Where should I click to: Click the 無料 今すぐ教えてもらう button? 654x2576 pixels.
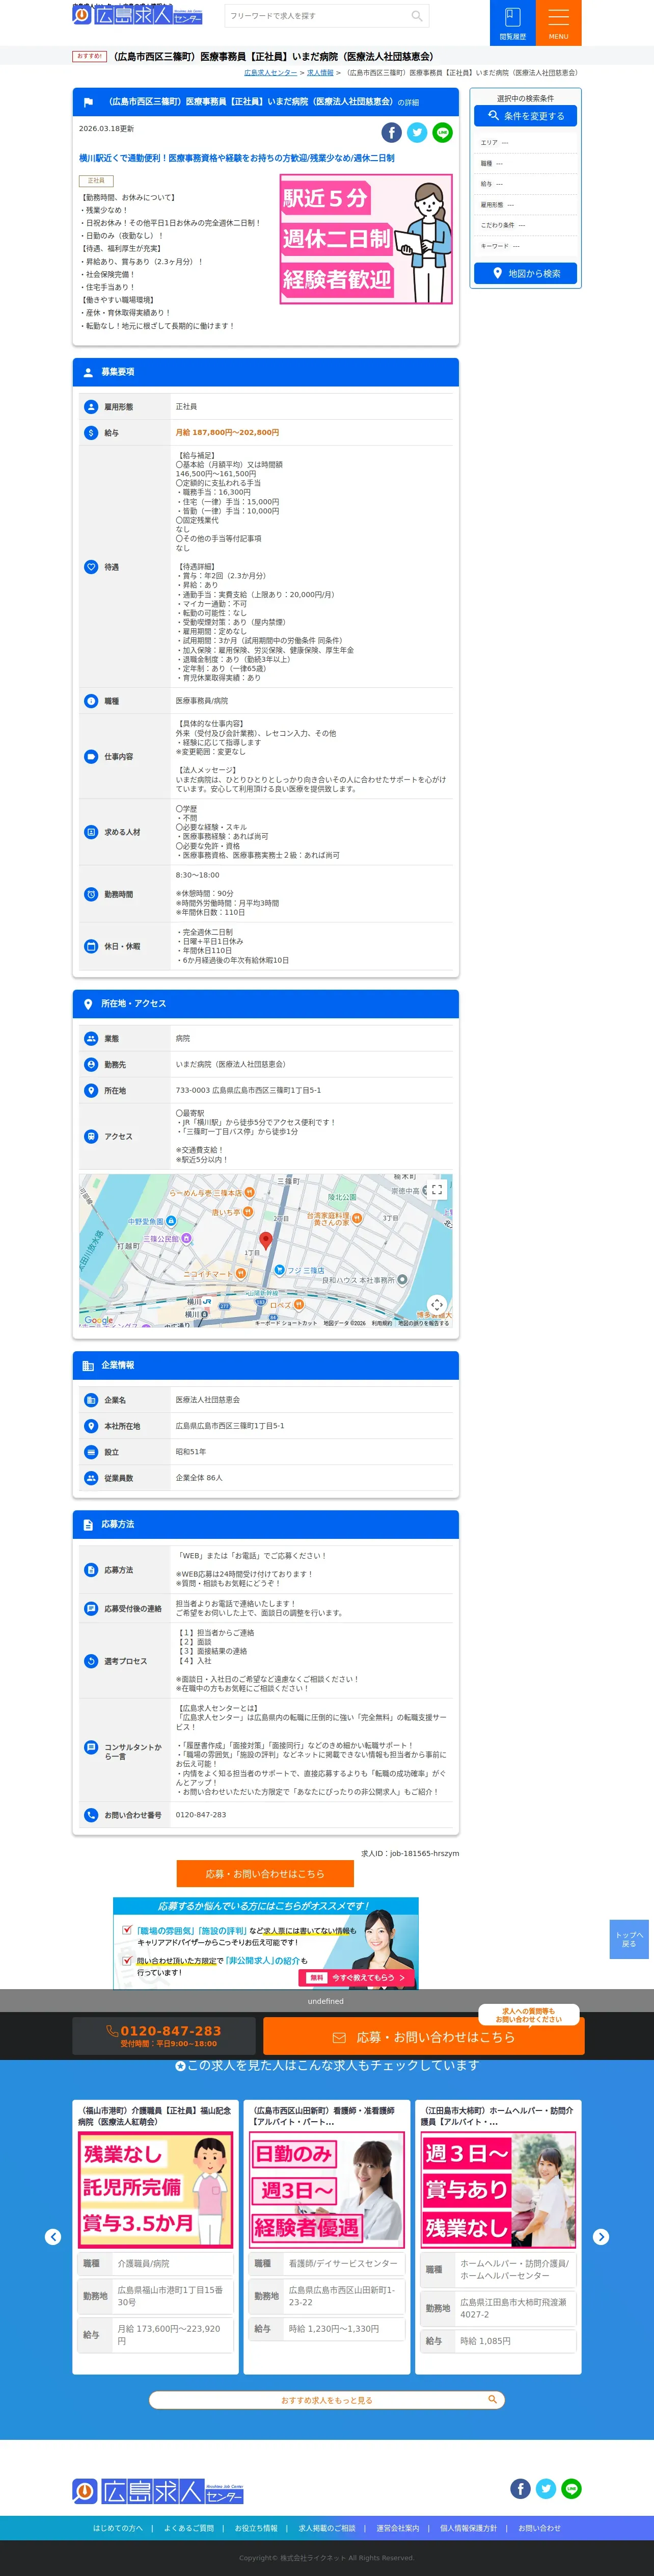click(x=357, y=1977)
